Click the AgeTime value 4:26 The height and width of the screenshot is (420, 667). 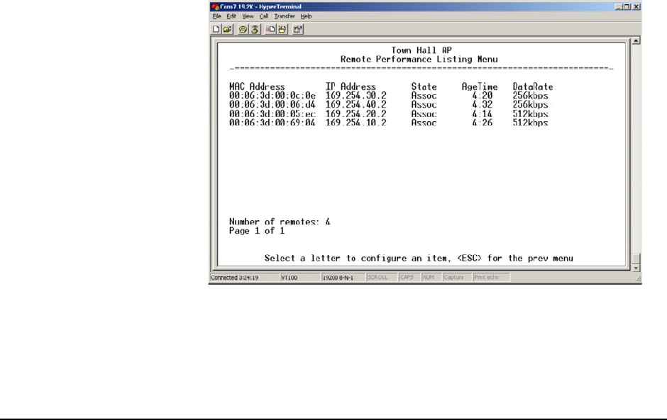[x=482, y=123]
